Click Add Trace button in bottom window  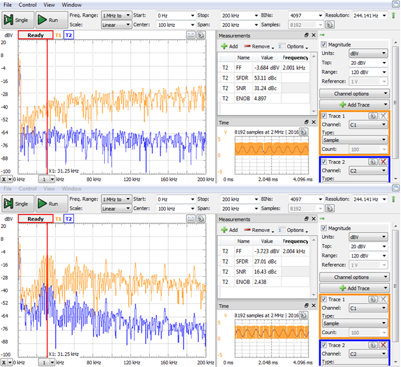coord(355,288)
